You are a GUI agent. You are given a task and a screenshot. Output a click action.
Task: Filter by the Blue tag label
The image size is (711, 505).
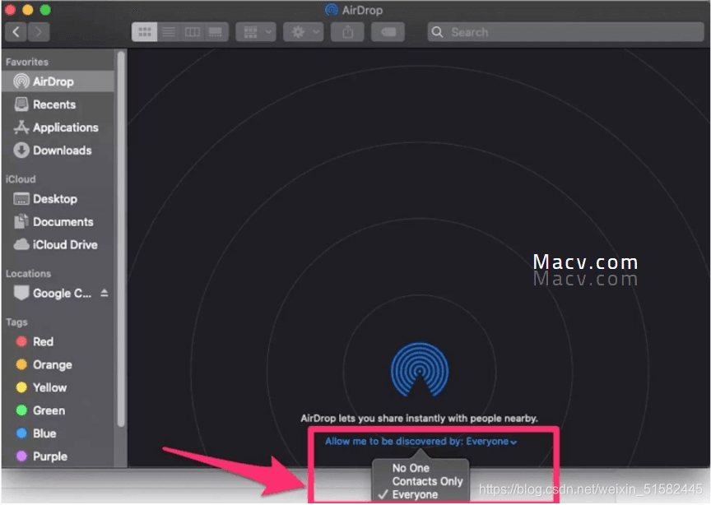44,433
